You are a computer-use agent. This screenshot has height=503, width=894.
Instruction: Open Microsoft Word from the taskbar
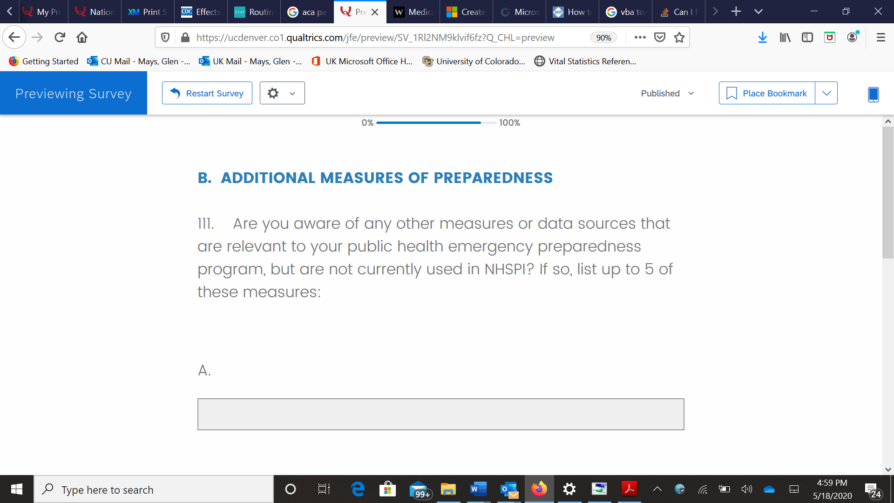(x=478, y=489)
